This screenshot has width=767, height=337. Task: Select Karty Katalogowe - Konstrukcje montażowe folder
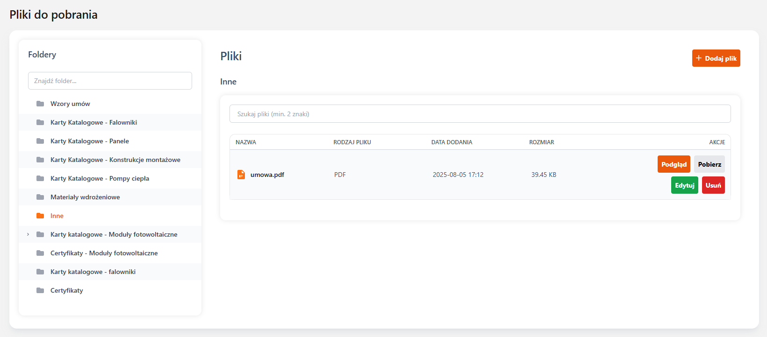[x=115, y=160]
